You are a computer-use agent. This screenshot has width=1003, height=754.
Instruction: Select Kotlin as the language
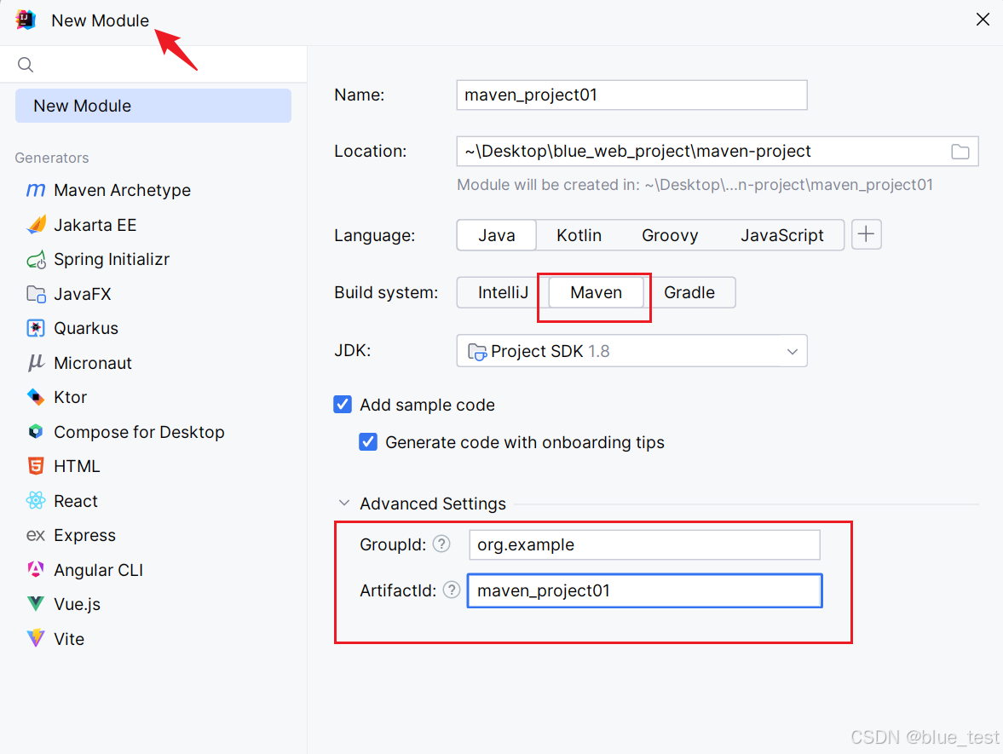click(579, 235)
